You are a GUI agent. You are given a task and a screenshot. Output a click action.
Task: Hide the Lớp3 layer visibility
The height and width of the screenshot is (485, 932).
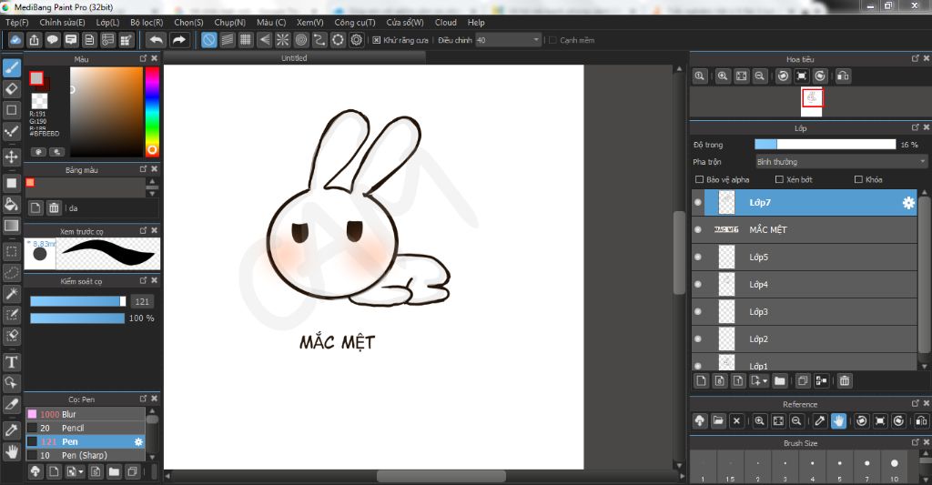click(698, 311)
